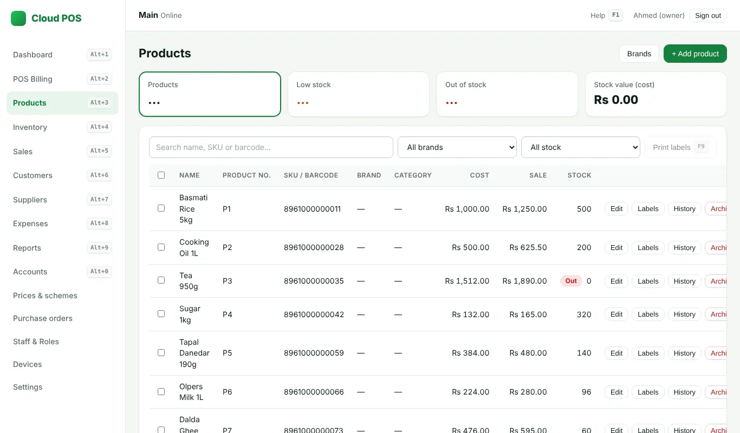The image size is (740, 433).
Task: Click the green Cloud POS logo icon
Action: 18,18
